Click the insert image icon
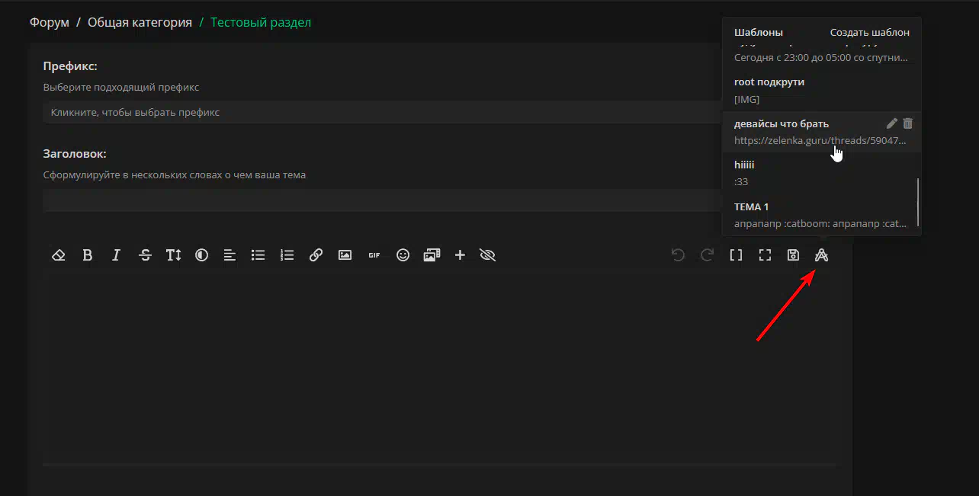The image size is (979, 496). click(345, 255)
